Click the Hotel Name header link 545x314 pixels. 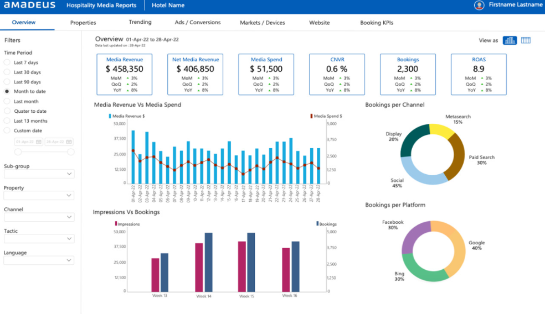(168, 5)
